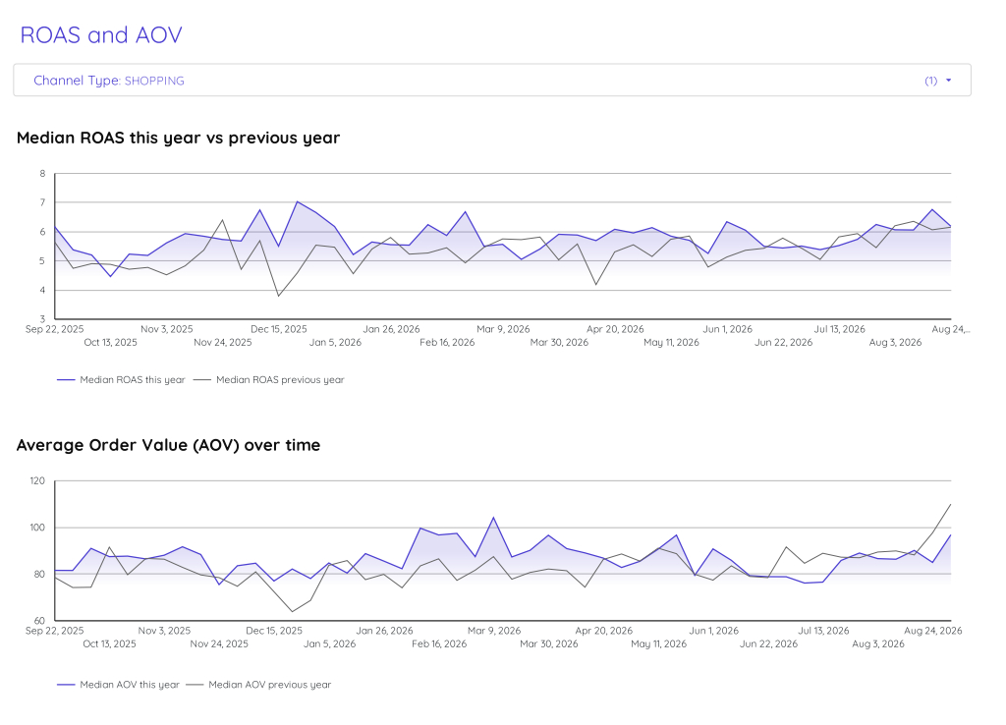The width and height of the screenshot is (1006, 725).
Task: Click 'Mar 30, 2026' on ROAS chart axis
Action: coord(559,343)
